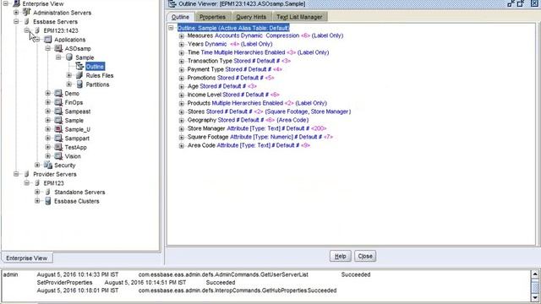Screen dimensions: 541x304
Task: Click the Vision application icon
Action: (x=58, y=155)
